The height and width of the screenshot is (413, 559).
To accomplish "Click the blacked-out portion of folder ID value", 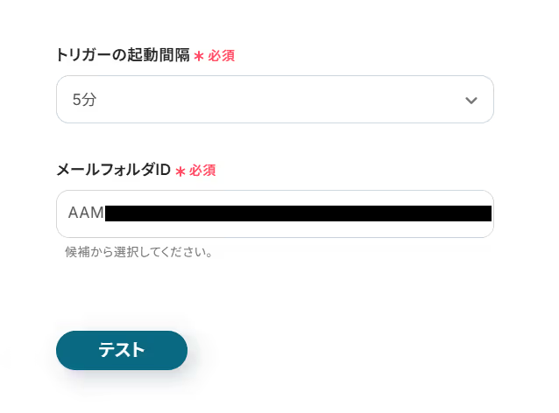I will point(298,213).
